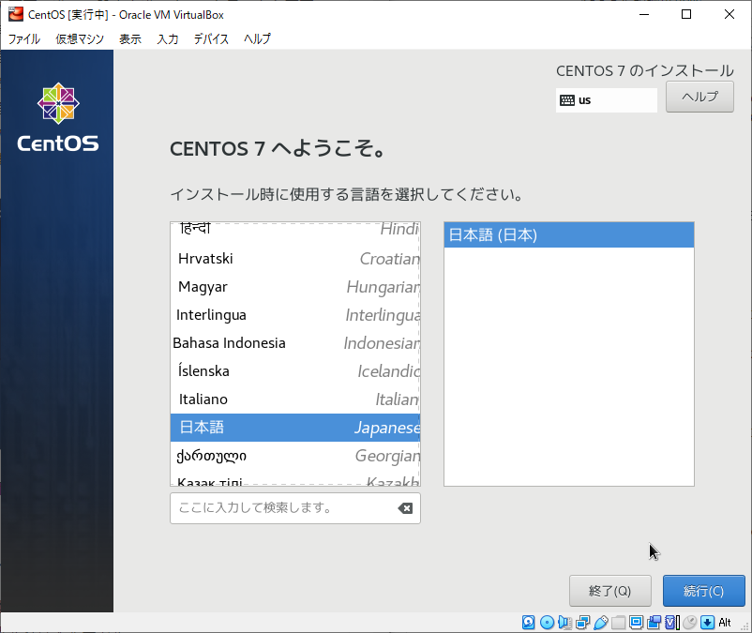
Task: Click the mouse integration status icon
Action: click(689, 622)
